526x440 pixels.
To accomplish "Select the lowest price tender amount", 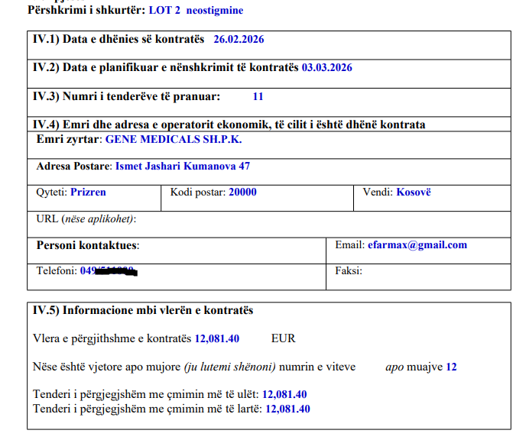I will click(x=284, y=394).
